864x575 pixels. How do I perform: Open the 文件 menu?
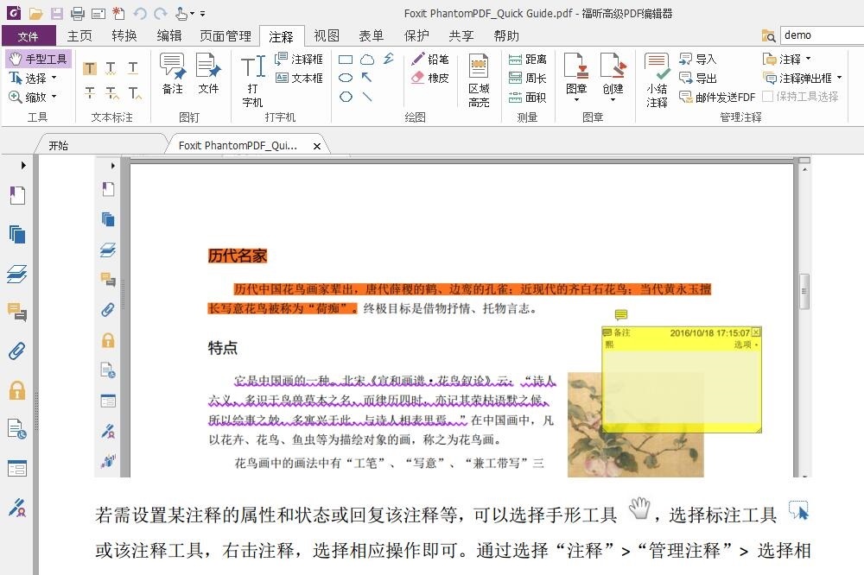click(29, 36)
